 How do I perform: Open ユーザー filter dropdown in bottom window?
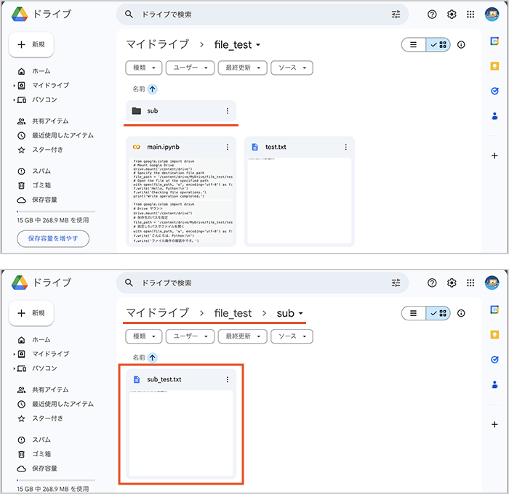[190, 336]
